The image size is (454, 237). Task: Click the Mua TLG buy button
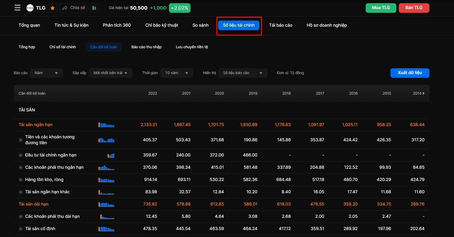pos(381,8)
